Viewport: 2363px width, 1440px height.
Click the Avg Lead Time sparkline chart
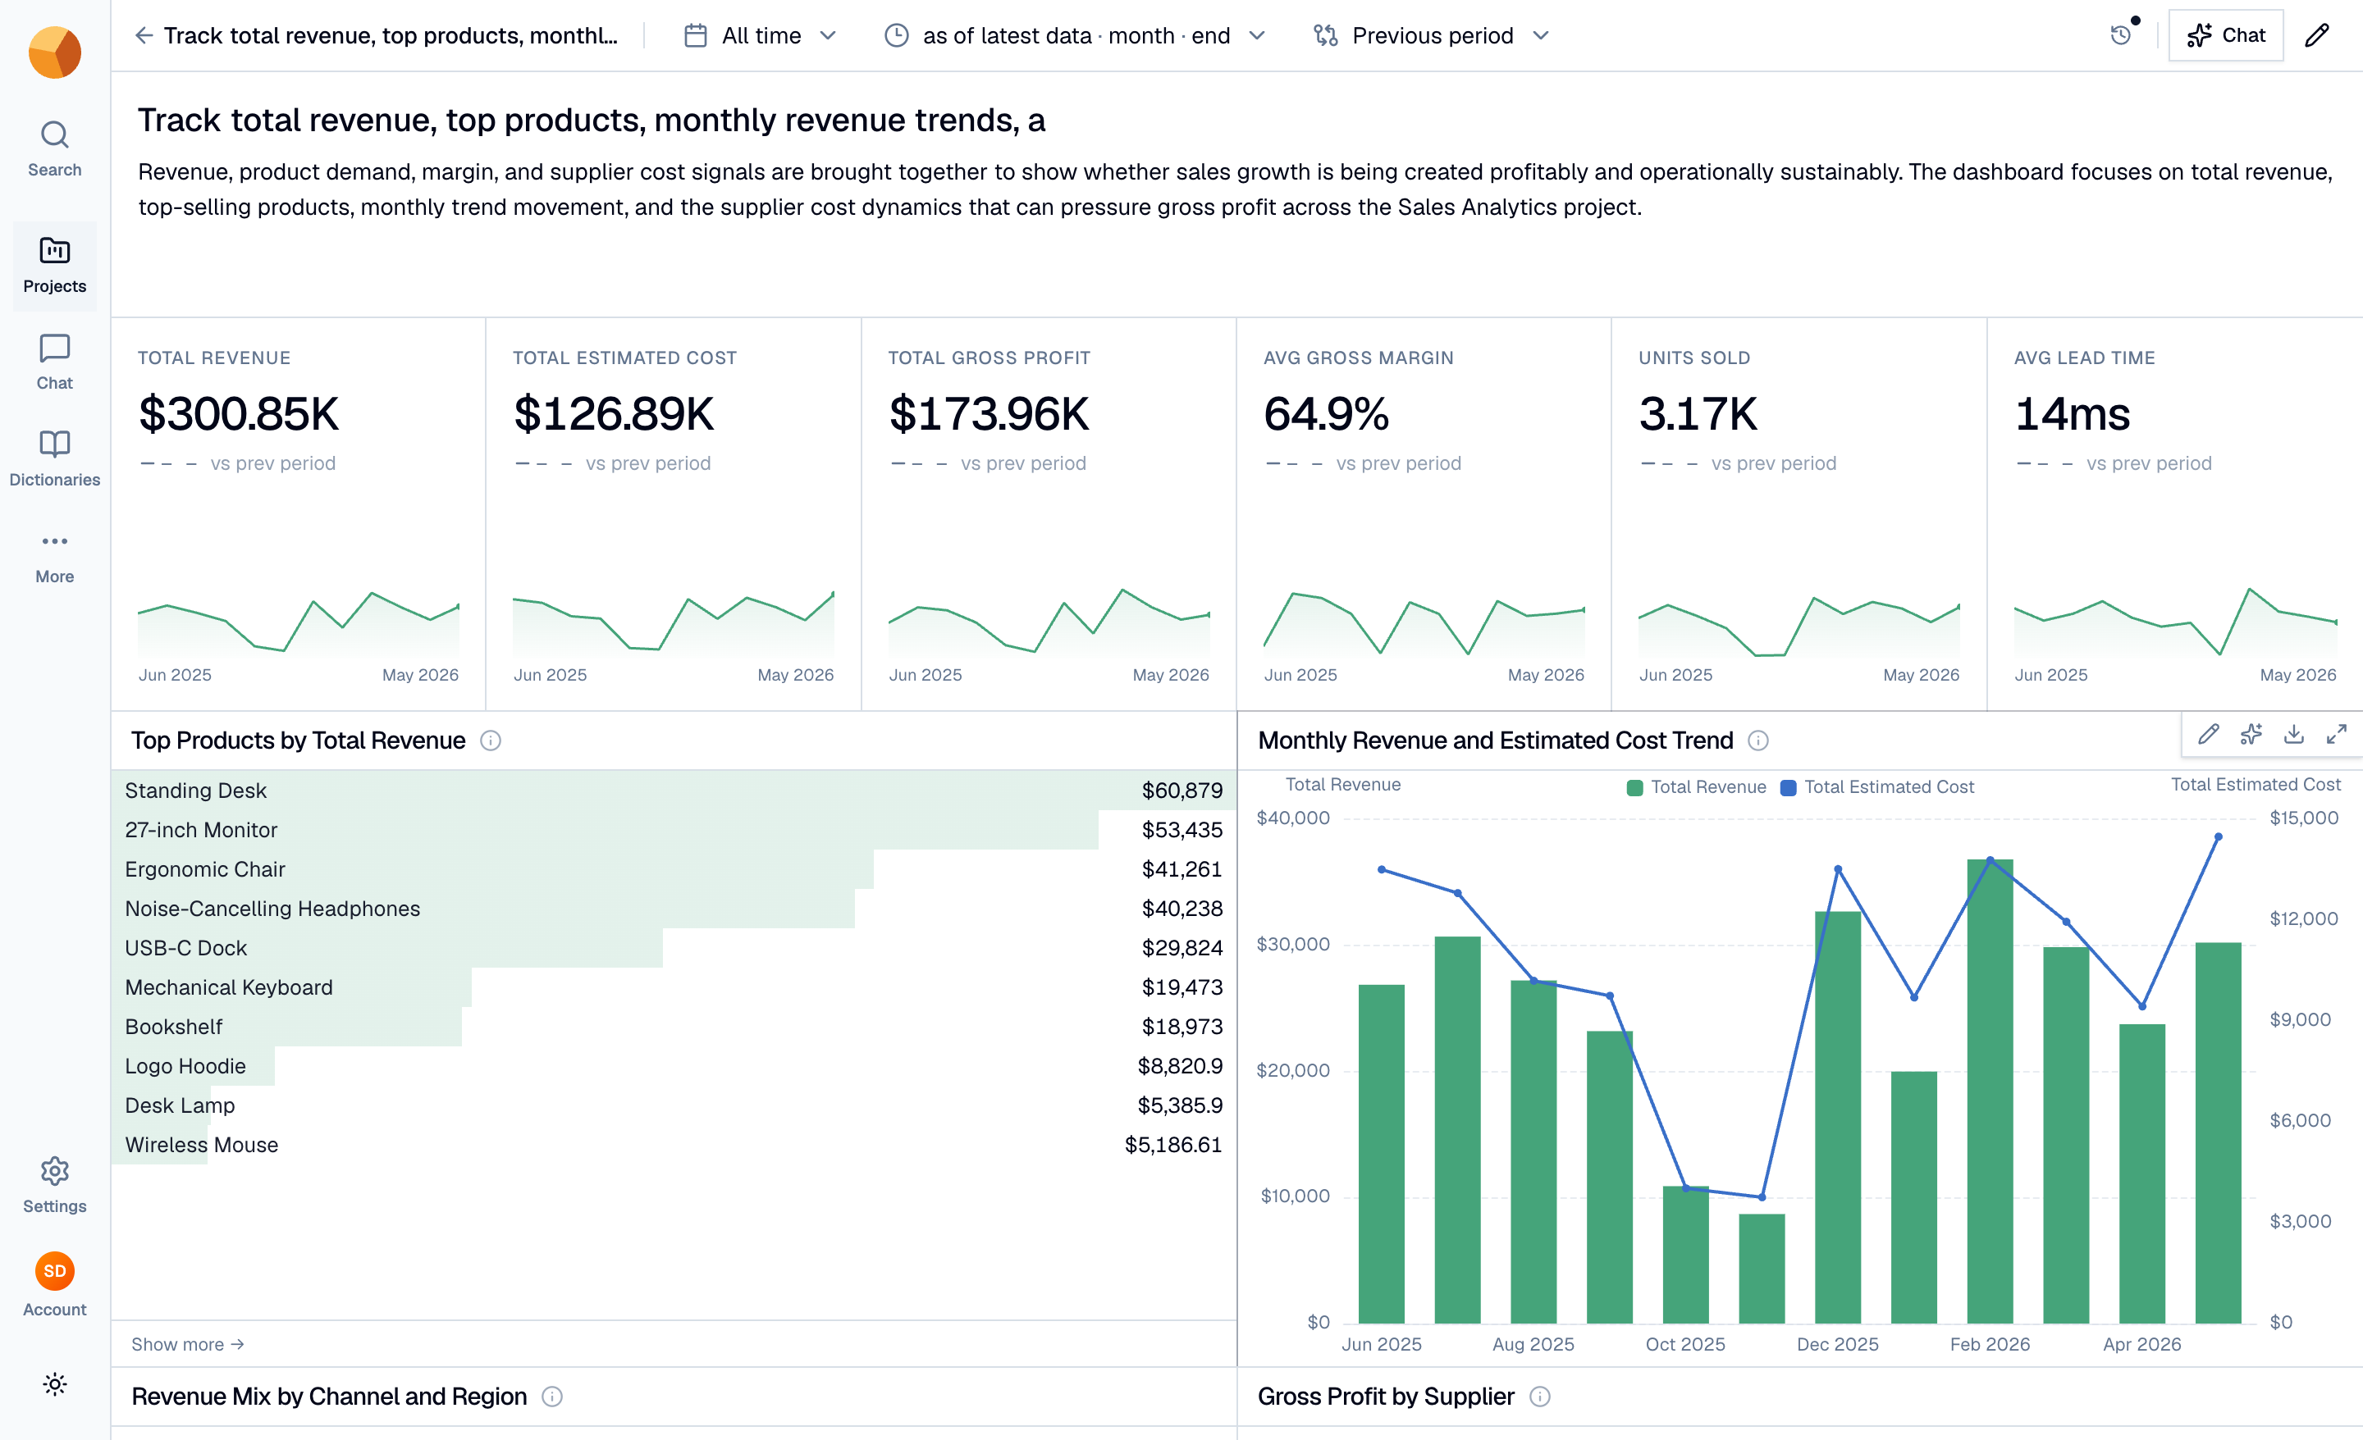2175,622
